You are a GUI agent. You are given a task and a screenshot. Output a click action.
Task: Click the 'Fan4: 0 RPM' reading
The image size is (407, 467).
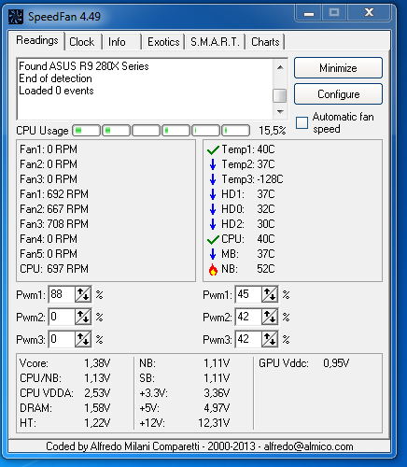tap(49, 239)
